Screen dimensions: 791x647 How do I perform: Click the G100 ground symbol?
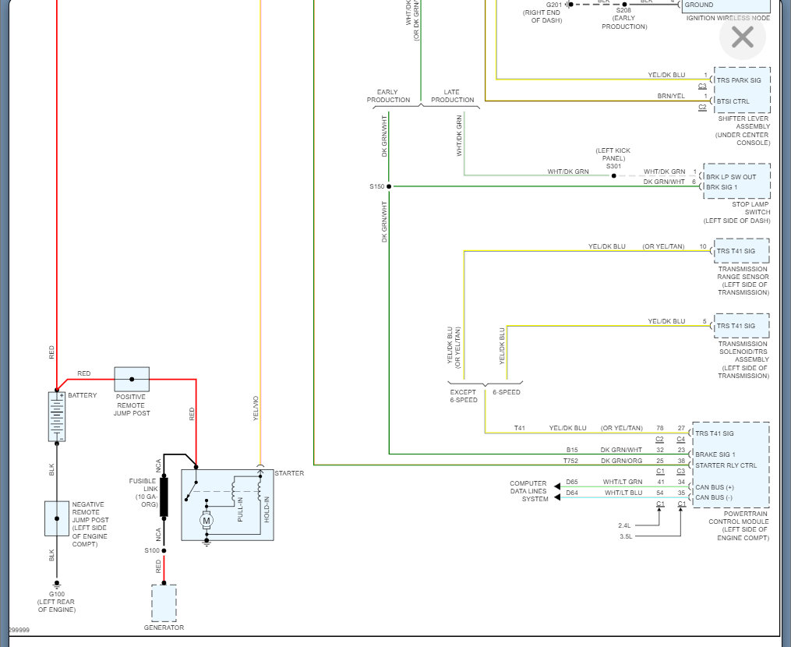pyautogui.click(x=56, y=584)
